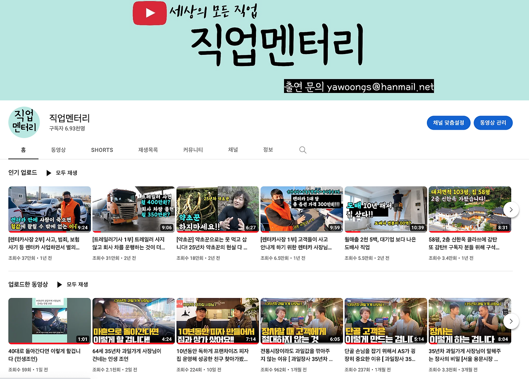Open title [약초꾼] 약초꾼으로는 못 먹고 삽니다
Viewport: 529px width, 379px height.
pos(212,243)
